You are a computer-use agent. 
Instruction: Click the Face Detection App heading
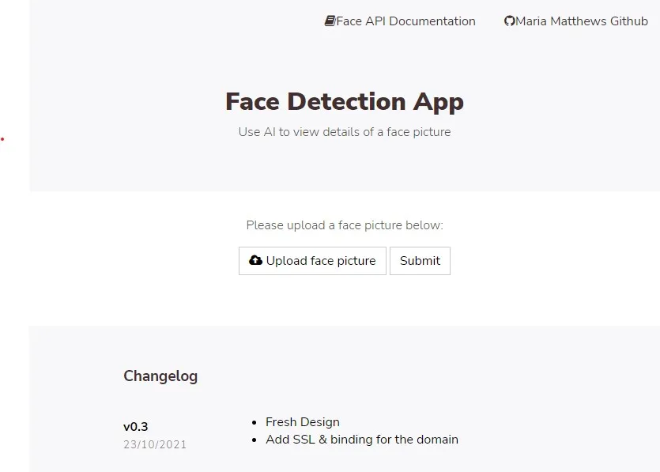coord(345,101)
